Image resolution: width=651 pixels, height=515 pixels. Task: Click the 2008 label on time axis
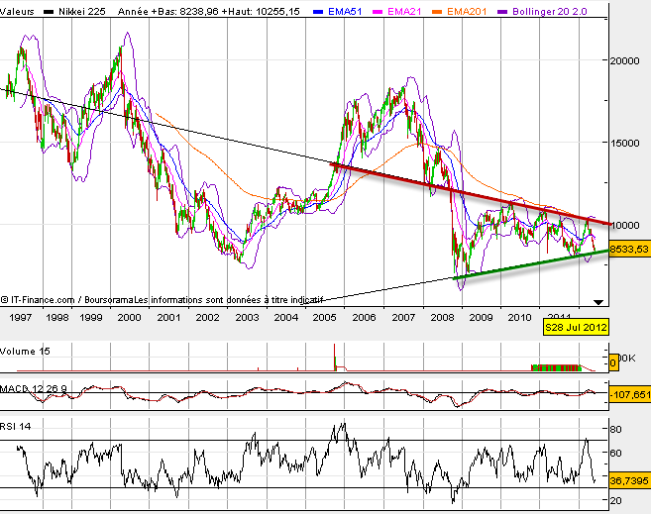click(x=442, y=317)
